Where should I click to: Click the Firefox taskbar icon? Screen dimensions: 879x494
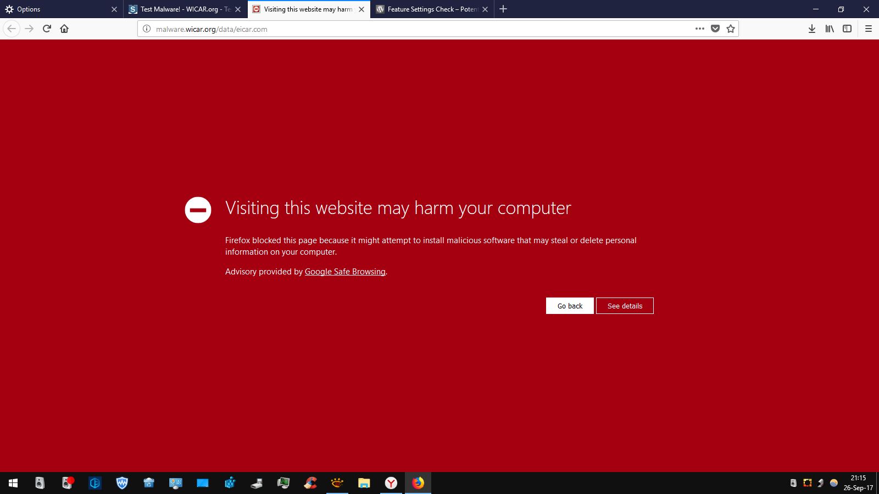418,483
